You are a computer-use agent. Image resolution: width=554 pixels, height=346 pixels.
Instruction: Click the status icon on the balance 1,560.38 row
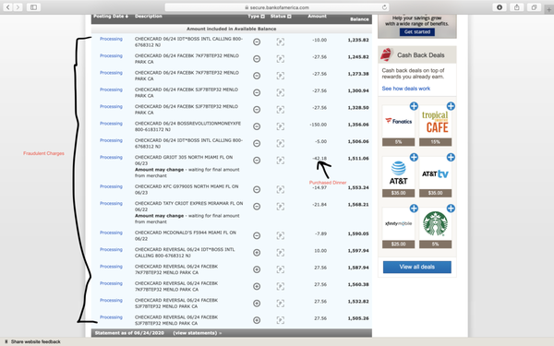(x=280, y=286)
